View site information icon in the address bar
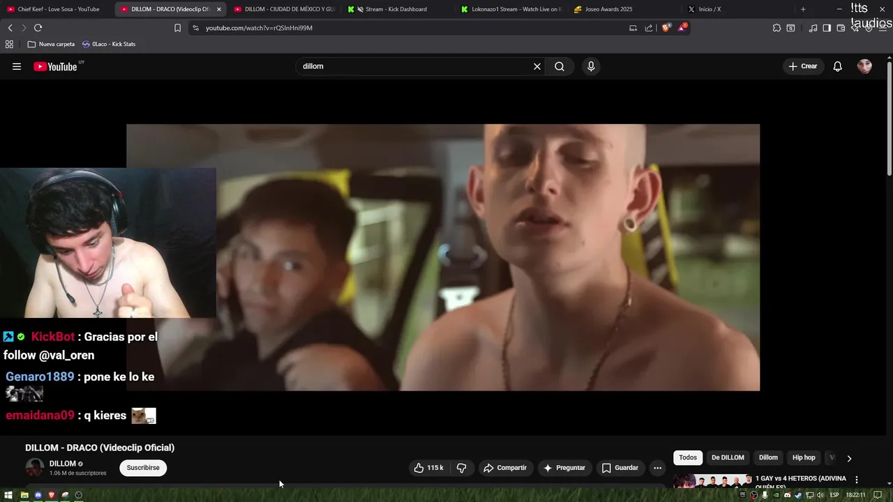Screen dimensions: 893x502 point(195,28)
